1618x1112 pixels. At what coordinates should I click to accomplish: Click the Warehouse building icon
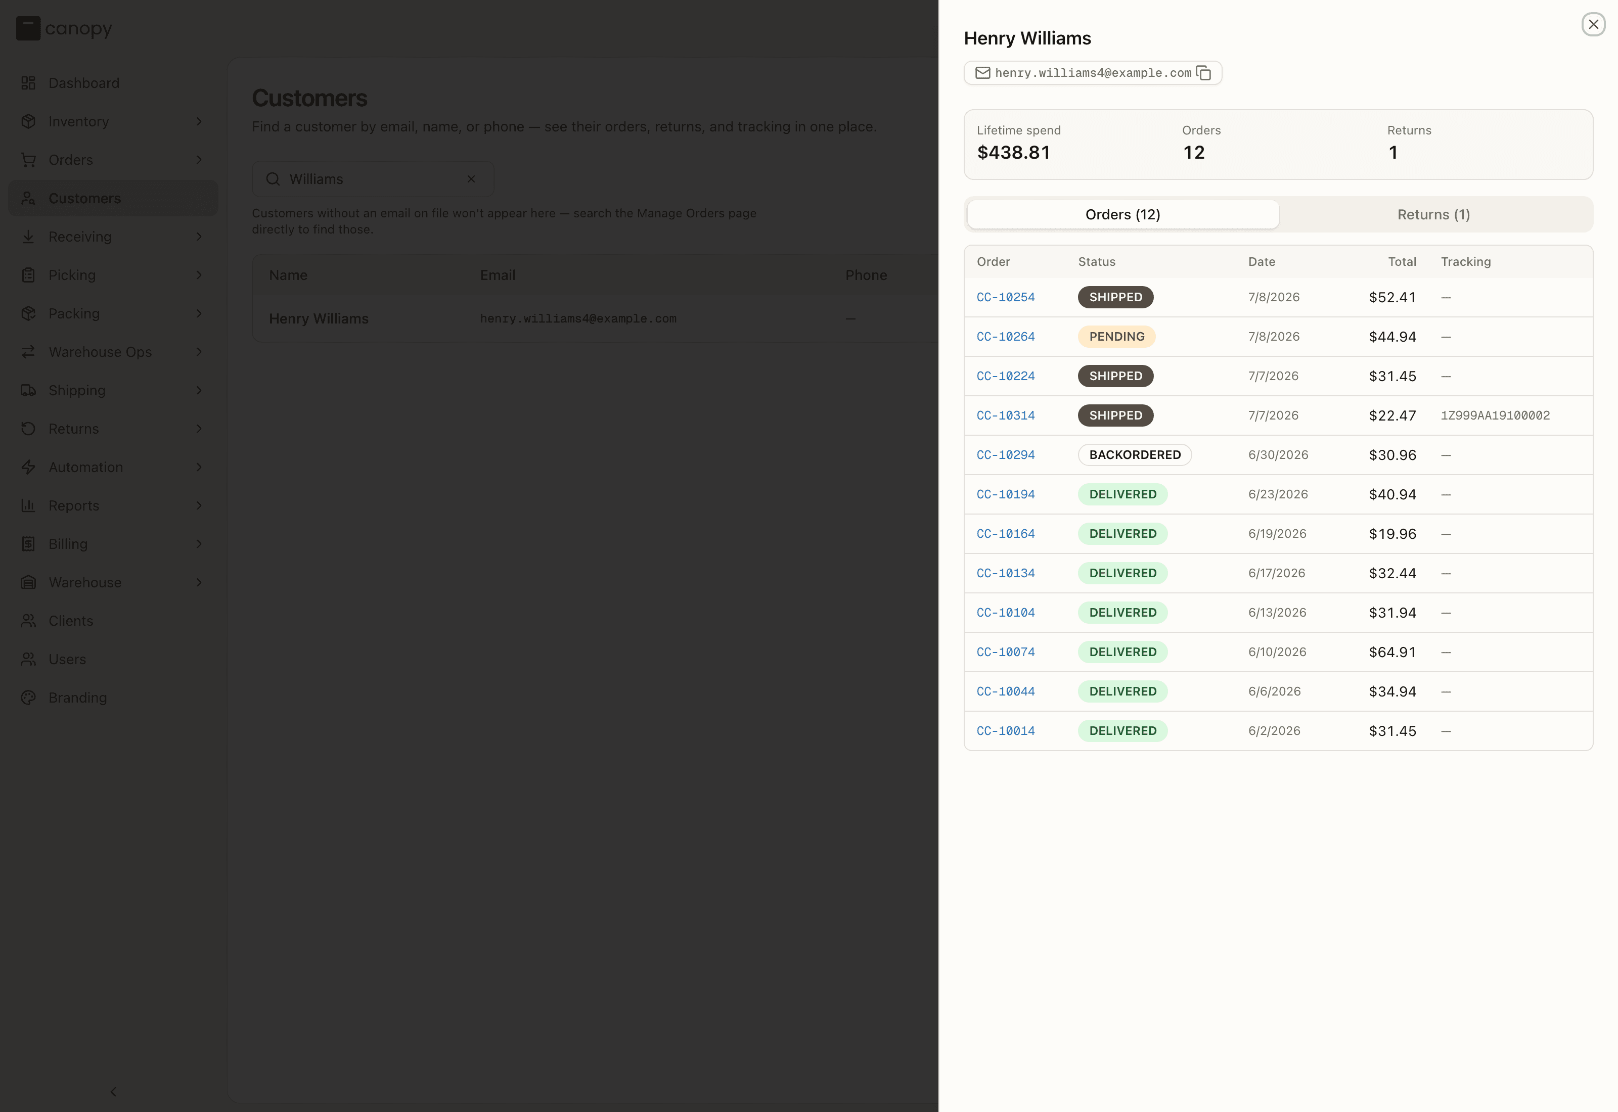28,582
